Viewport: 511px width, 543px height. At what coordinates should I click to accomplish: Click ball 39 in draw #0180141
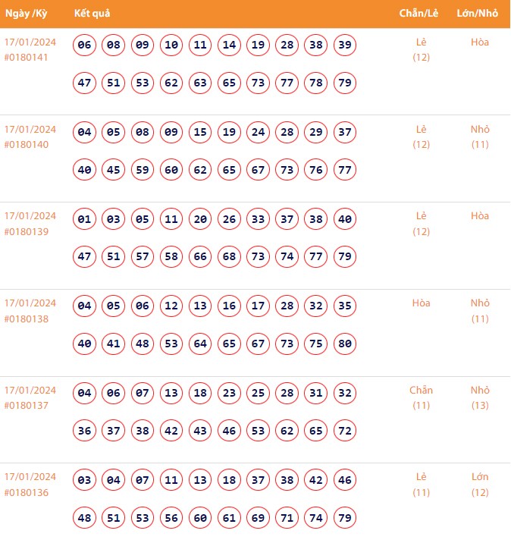[x=345, y=46]
